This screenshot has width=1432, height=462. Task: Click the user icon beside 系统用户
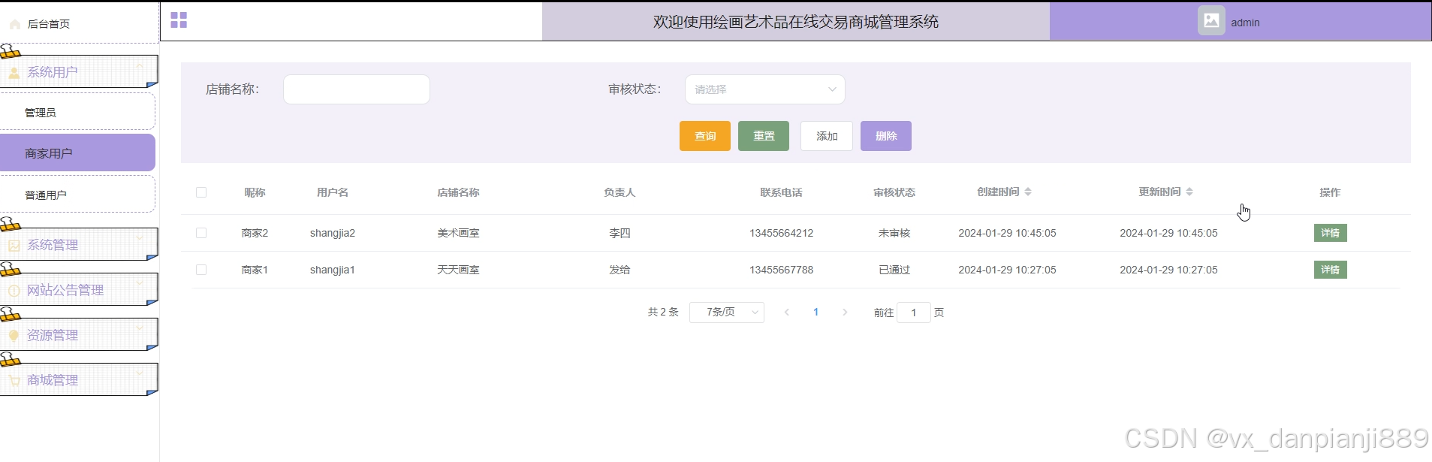point(14,73)
